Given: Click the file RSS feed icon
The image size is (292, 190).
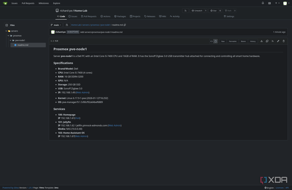Looking at the screenshot, I should [x=273, y=41].
